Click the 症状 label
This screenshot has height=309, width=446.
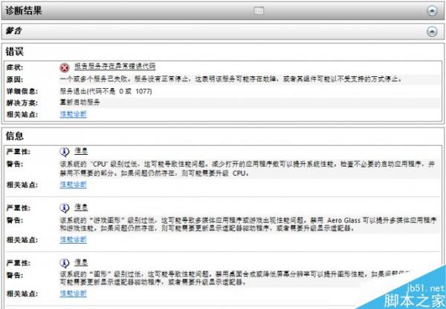15,67
